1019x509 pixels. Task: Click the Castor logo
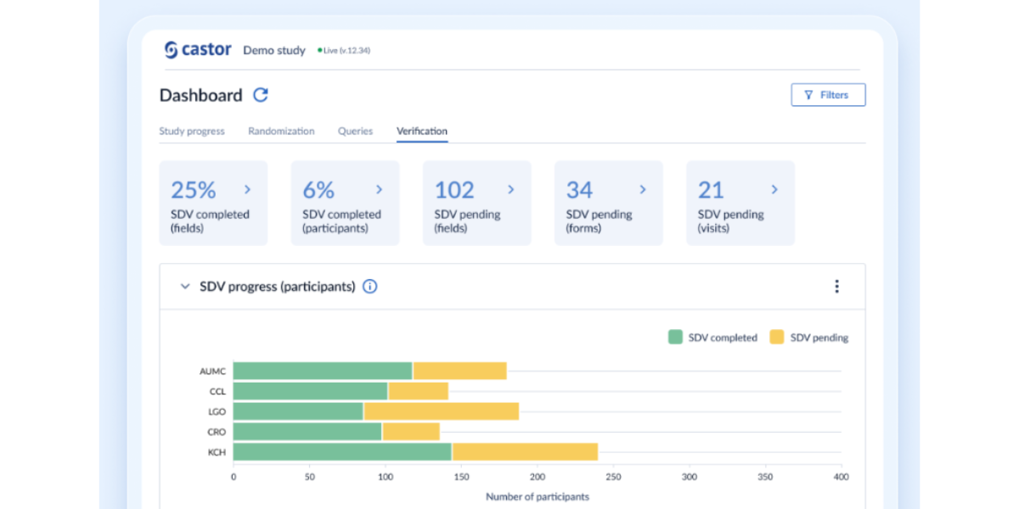[x=197, y=49]
